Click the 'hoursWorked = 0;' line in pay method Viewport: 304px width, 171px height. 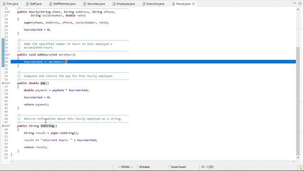point(37,97)
